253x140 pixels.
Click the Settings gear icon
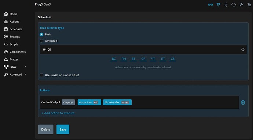(x=6, y=36)
